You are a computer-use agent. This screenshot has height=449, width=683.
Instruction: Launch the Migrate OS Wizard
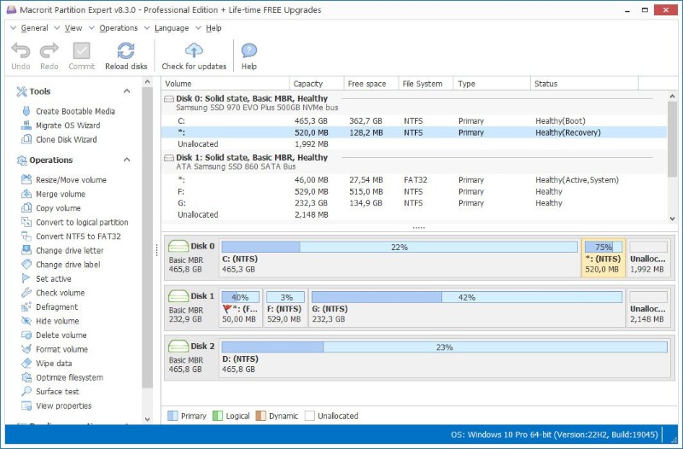point(68,125)
